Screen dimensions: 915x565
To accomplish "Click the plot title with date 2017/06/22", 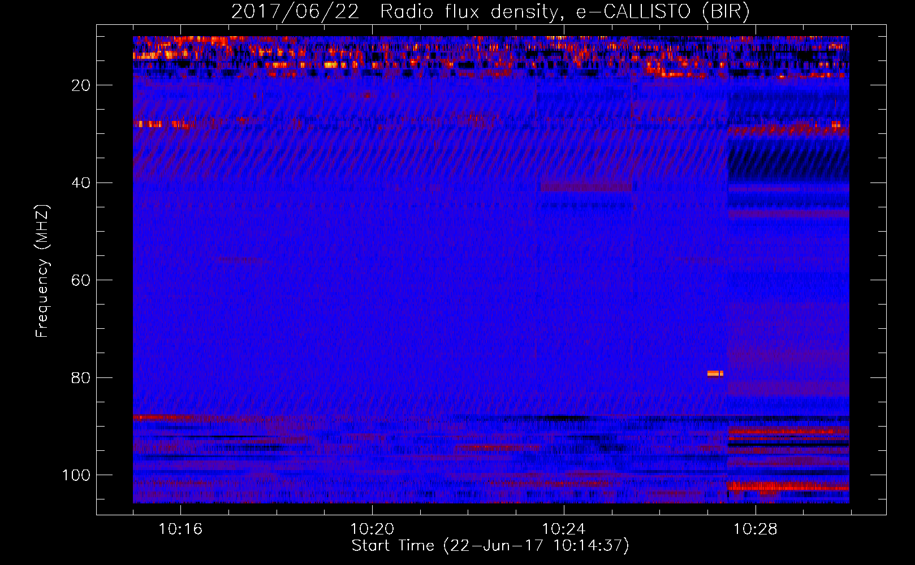I will (490, 12).
